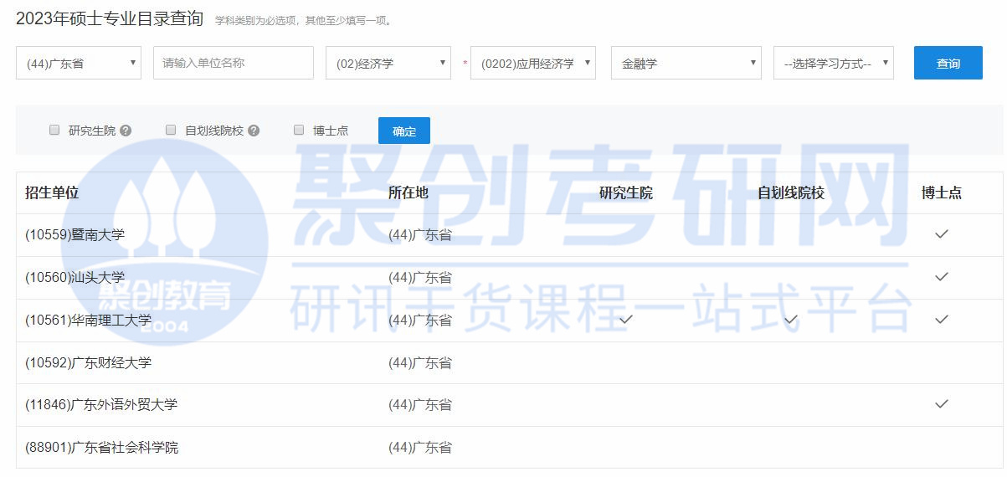Open the (88901)广东省社会科学院 link
Viewport: 1007px width, 477px height.
101,448
